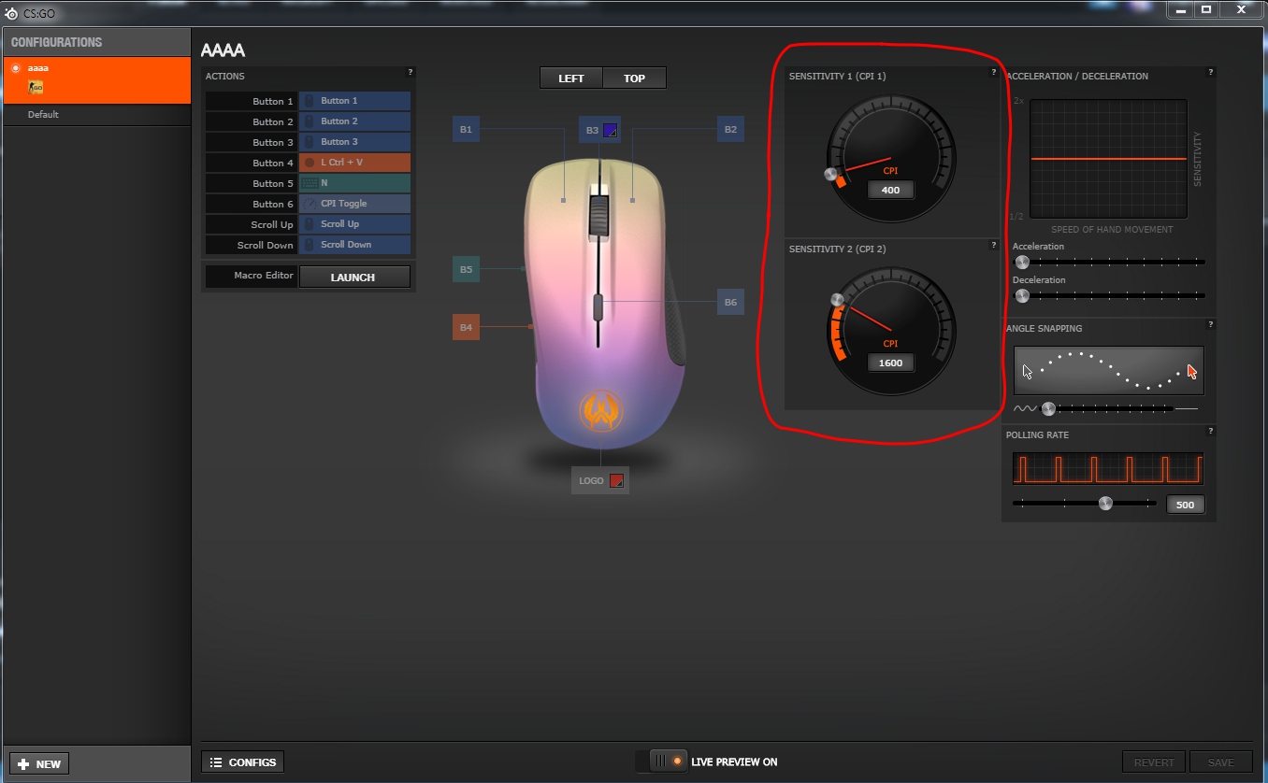1268x783 pixels.
Task: Switch to the TOP mouse view
Action: (635, 78)
